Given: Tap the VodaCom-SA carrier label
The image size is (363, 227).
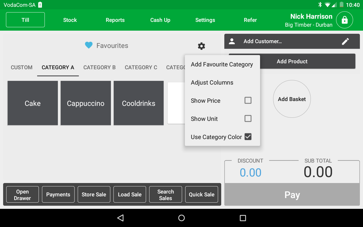Looking at the screenshot, I should (20, 5).
